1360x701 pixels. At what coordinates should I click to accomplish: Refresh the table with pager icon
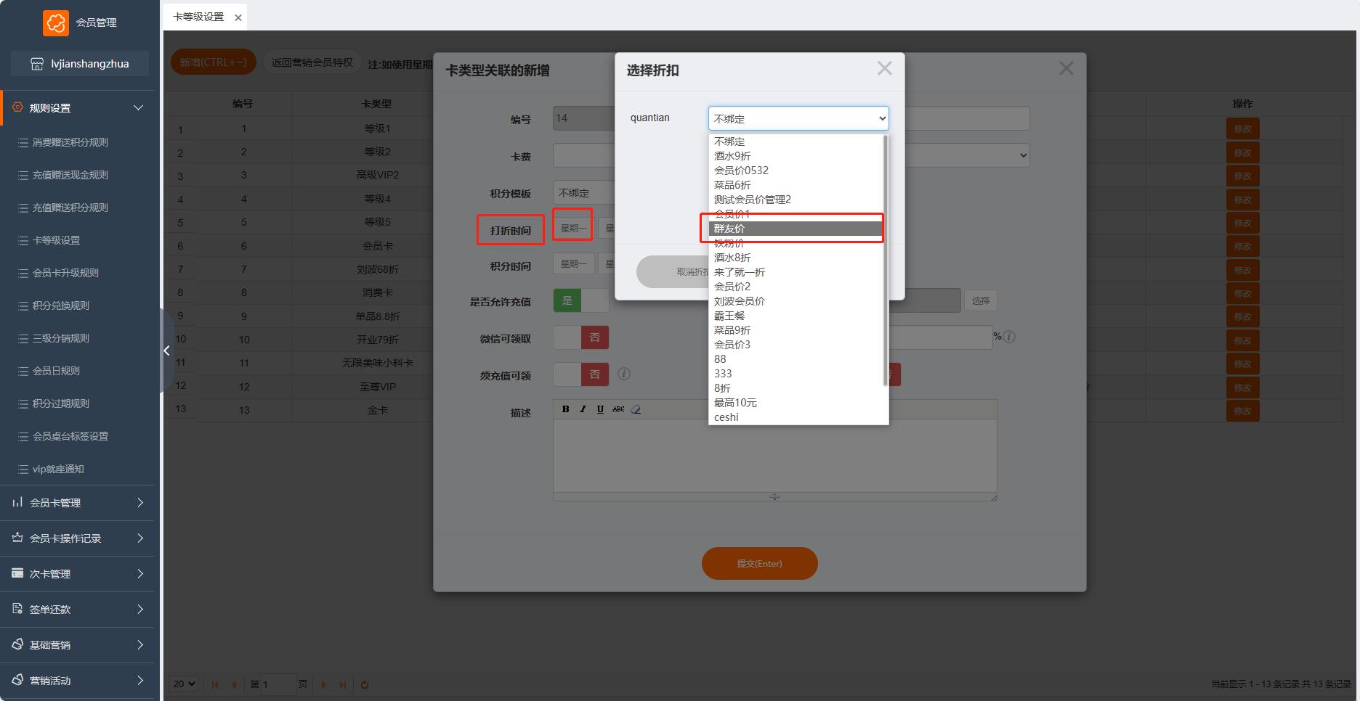click(x=365, y=684)
